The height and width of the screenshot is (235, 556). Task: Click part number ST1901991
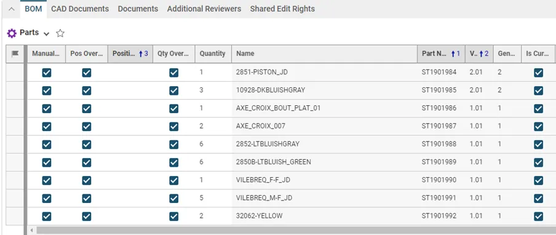coord(439,198)
